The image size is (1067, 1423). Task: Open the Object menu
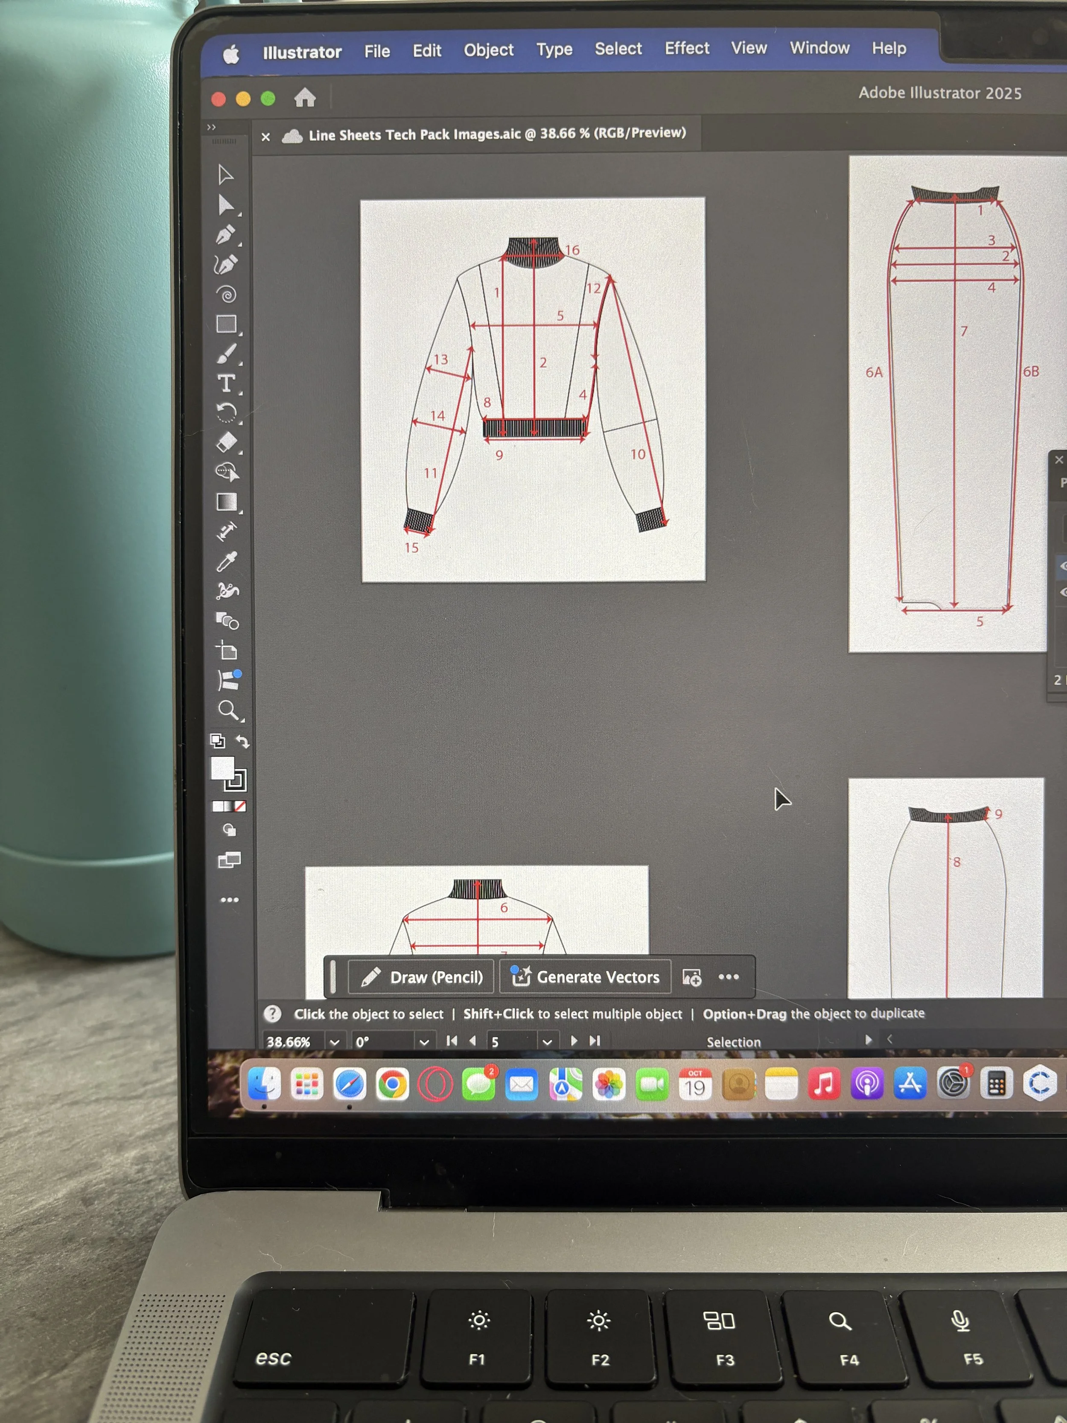pos(488,50)
